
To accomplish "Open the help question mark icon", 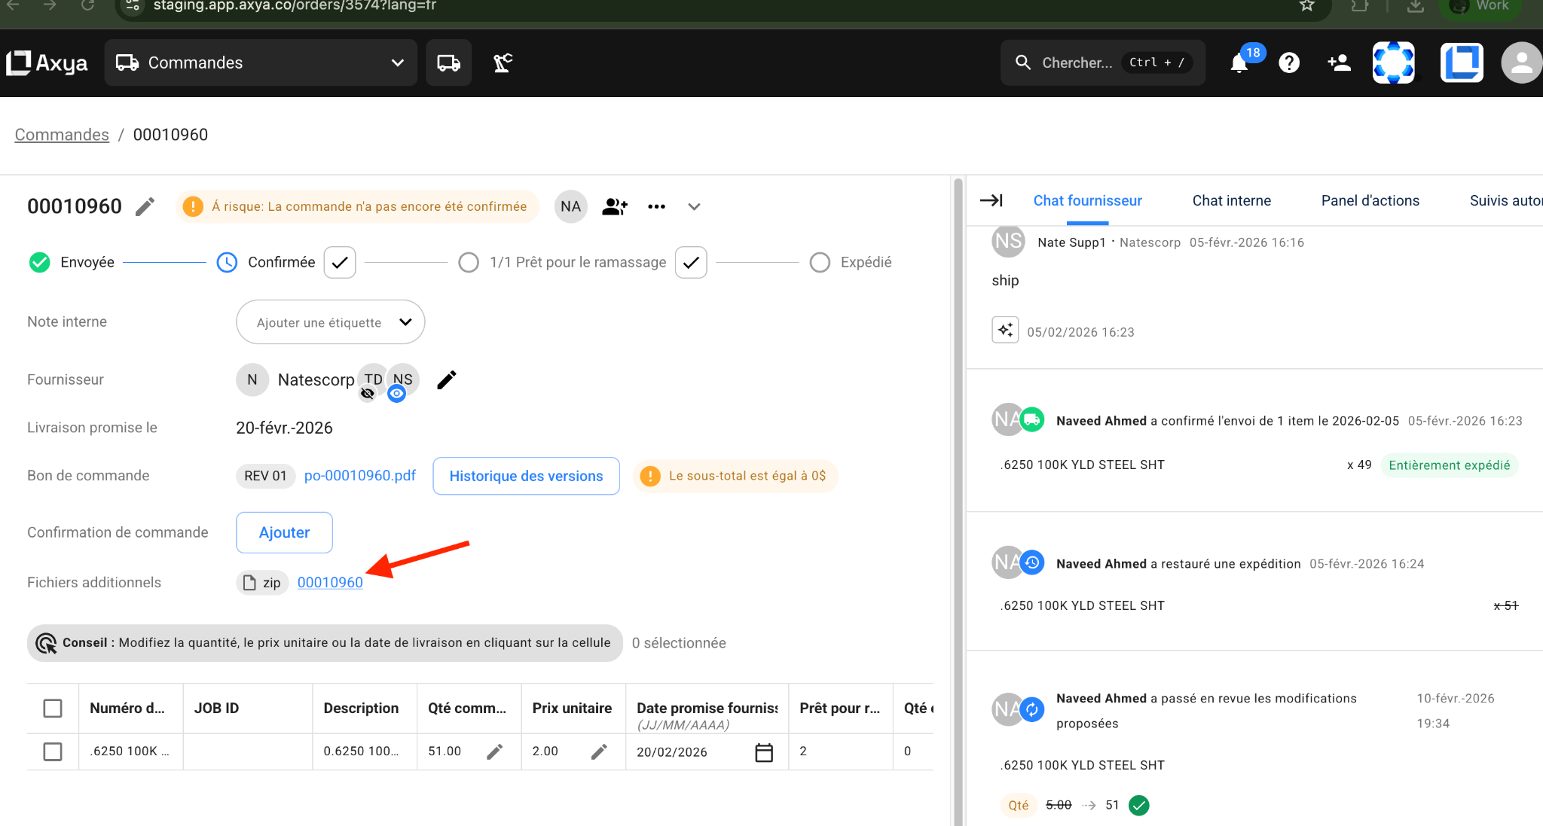I will click(x=1289, y=63).
